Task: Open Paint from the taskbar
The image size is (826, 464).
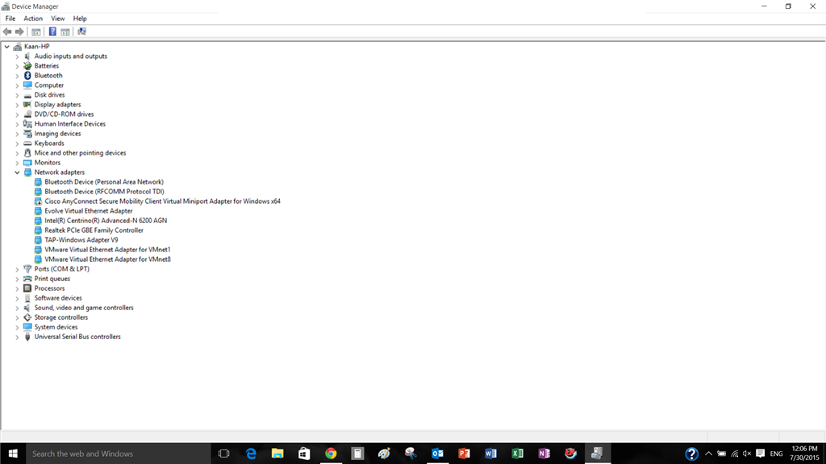Action: pos(384,454)
